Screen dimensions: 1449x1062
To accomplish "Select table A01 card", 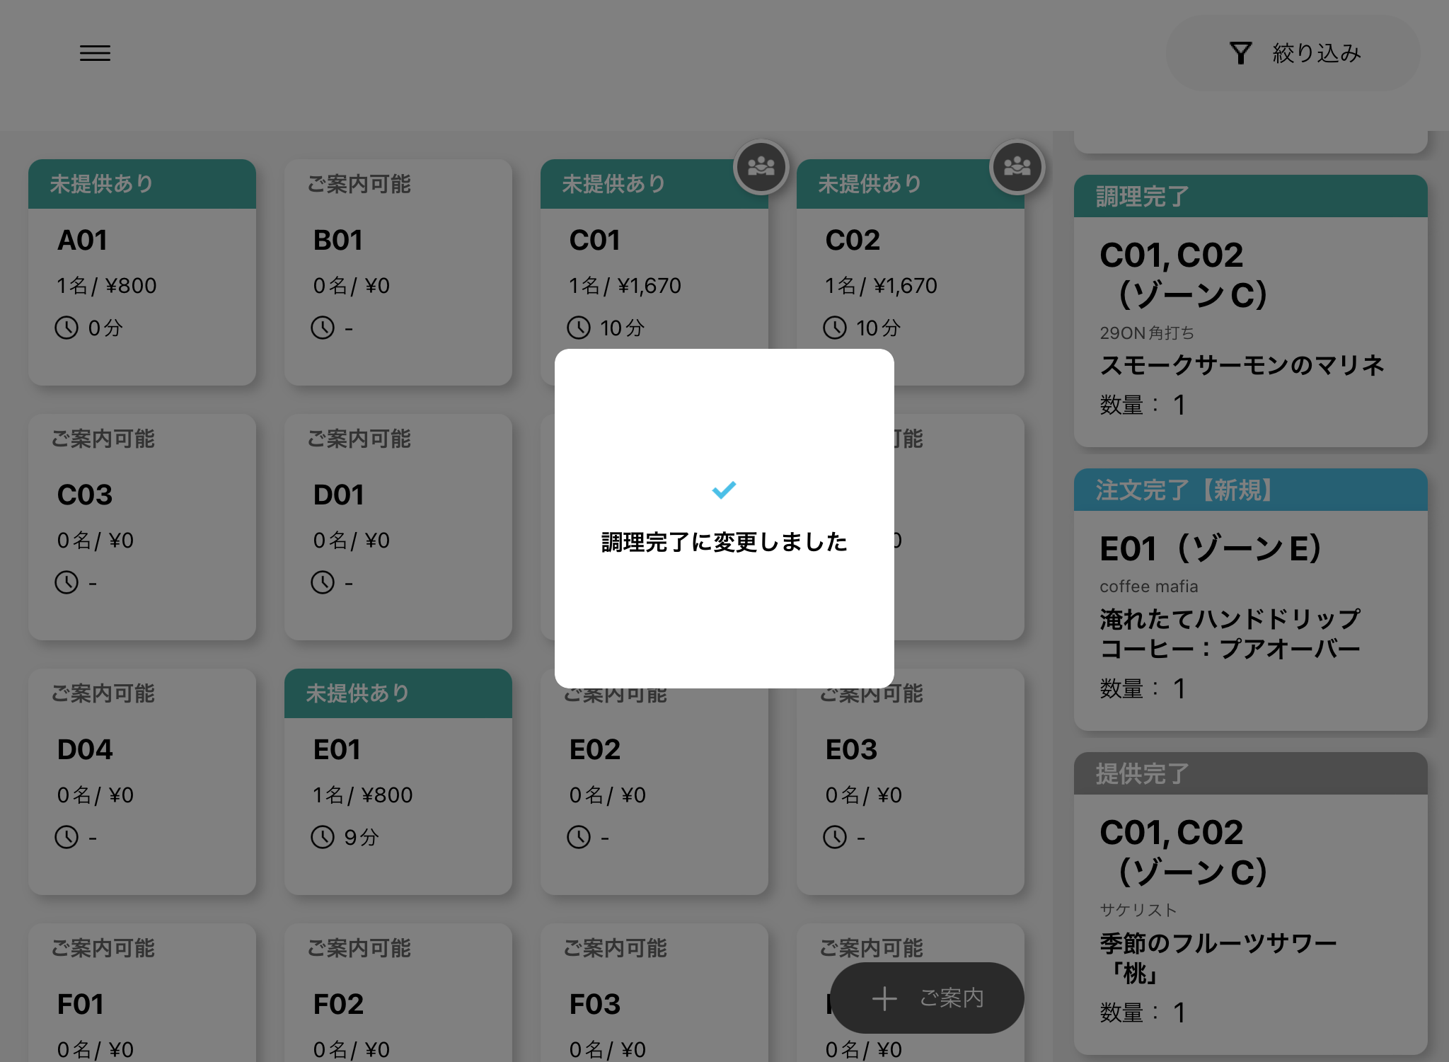I will [142, 272].
